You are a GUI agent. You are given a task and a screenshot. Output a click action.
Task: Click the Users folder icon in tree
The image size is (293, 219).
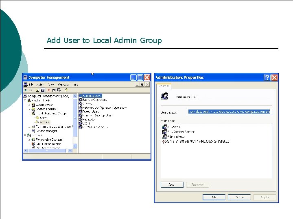pos(37,118)
